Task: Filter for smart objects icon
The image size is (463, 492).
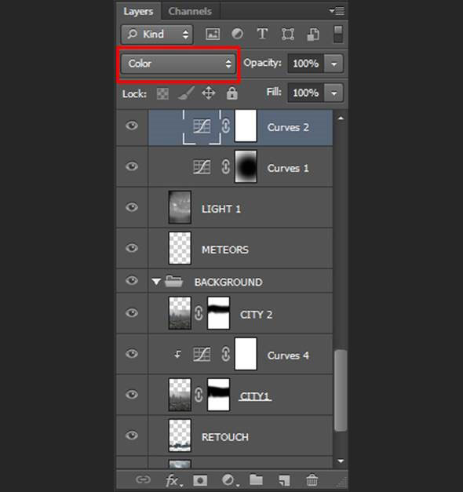Action: tap(313, 35)
